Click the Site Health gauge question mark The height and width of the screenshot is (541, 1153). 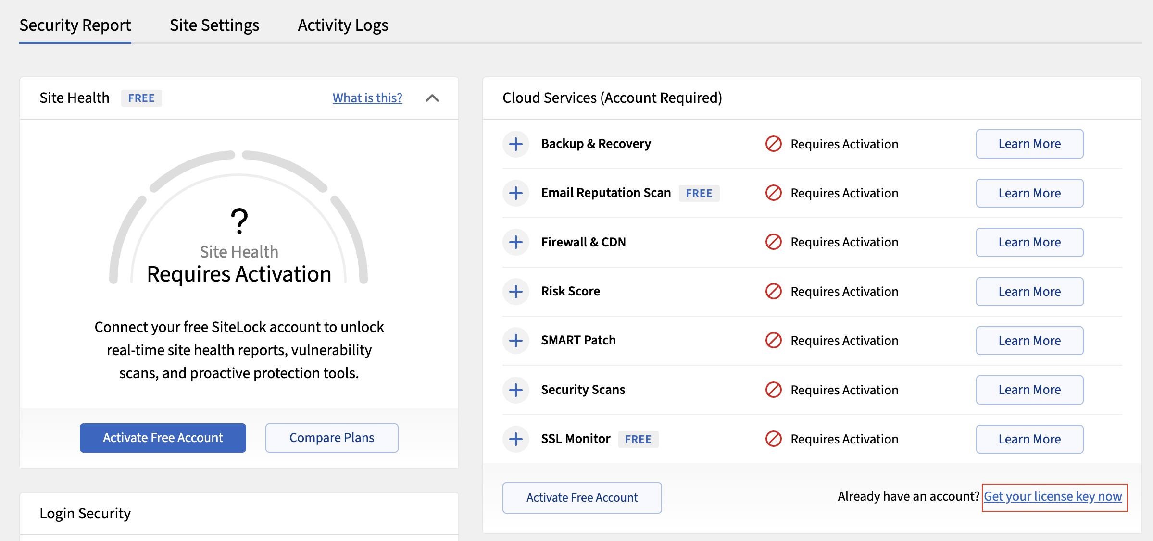pyautogui.click(x=239, y=221)
